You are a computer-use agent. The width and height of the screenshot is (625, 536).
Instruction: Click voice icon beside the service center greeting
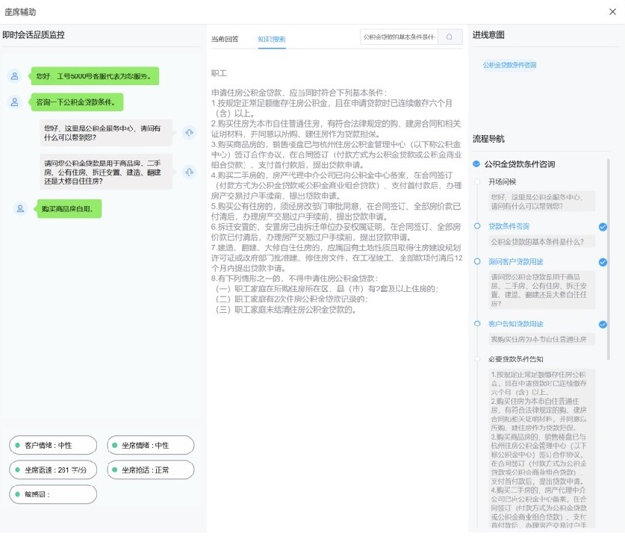pos(189,133)
